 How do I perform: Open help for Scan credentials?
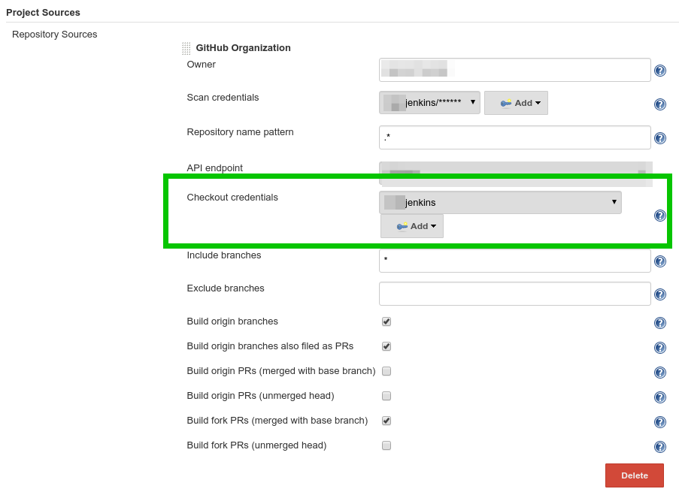[x=660, y=104]
